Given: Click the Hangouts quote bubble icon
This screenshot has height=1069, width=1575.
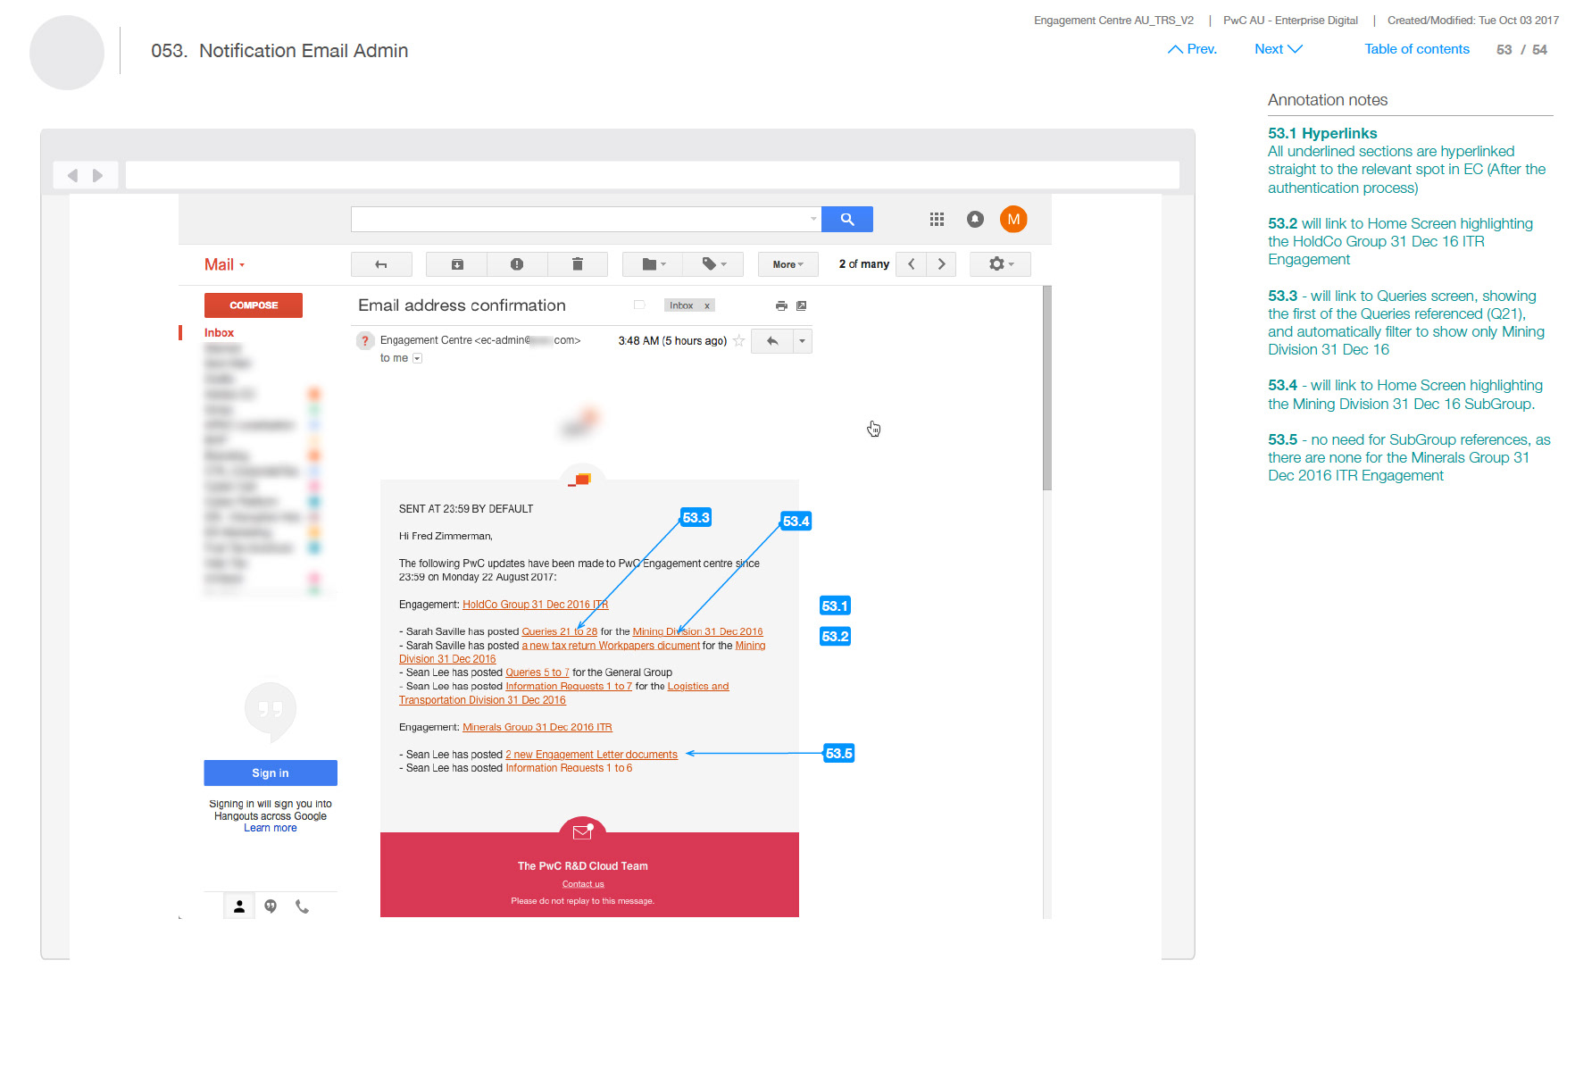Looking at the screenshot, I should pos(271,711).
